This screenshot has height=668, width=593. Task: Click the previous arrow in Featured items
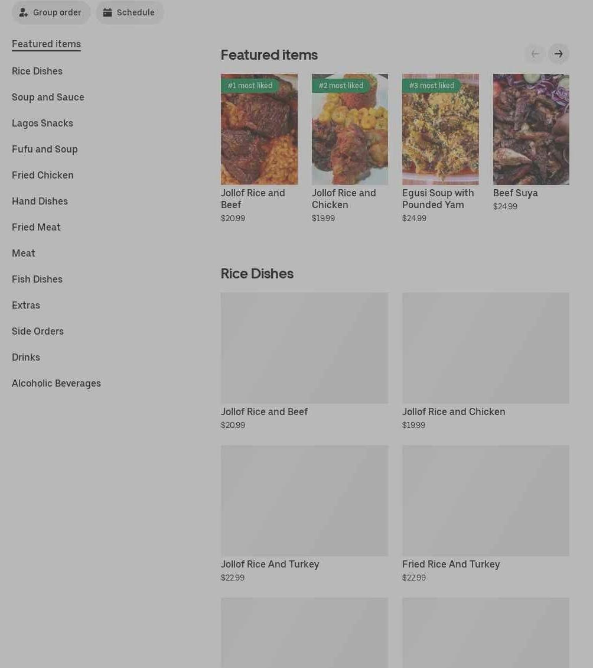(535, 54)
